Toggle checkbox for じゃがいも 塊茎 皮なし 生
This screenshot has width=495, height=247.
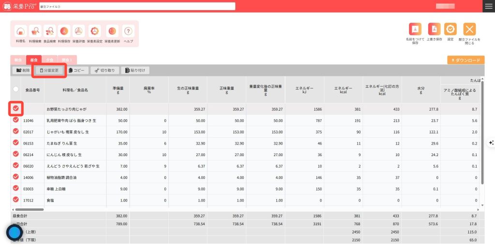click(x=15, y=131)
